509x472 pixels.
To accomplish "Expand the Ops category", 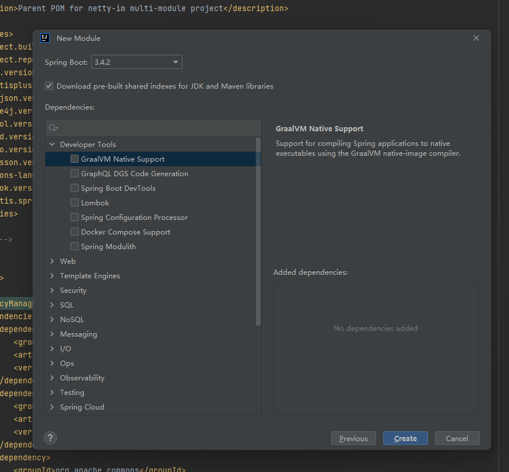I will 52,363.
